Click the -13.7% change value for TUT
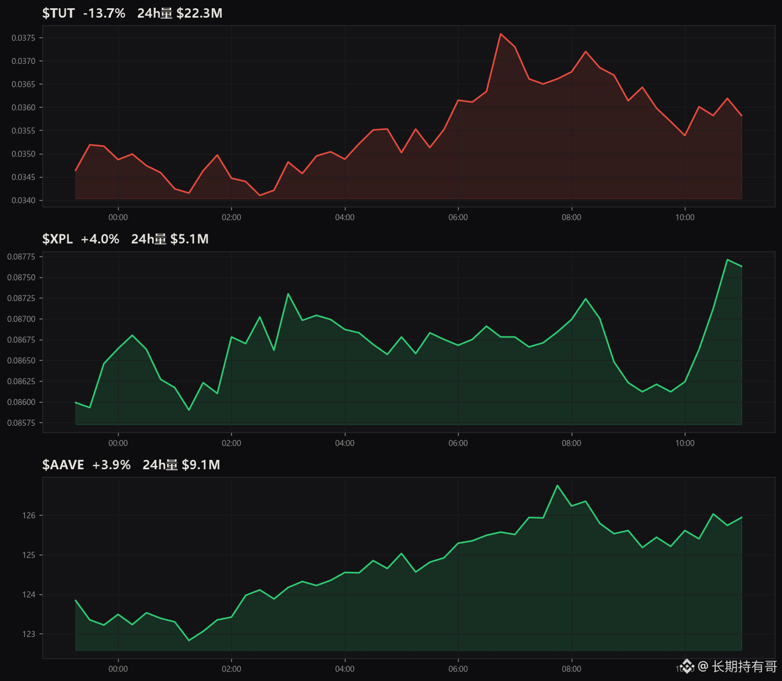Screen dimensions: 782x681 pyautogui.click(x=104, y=13)
